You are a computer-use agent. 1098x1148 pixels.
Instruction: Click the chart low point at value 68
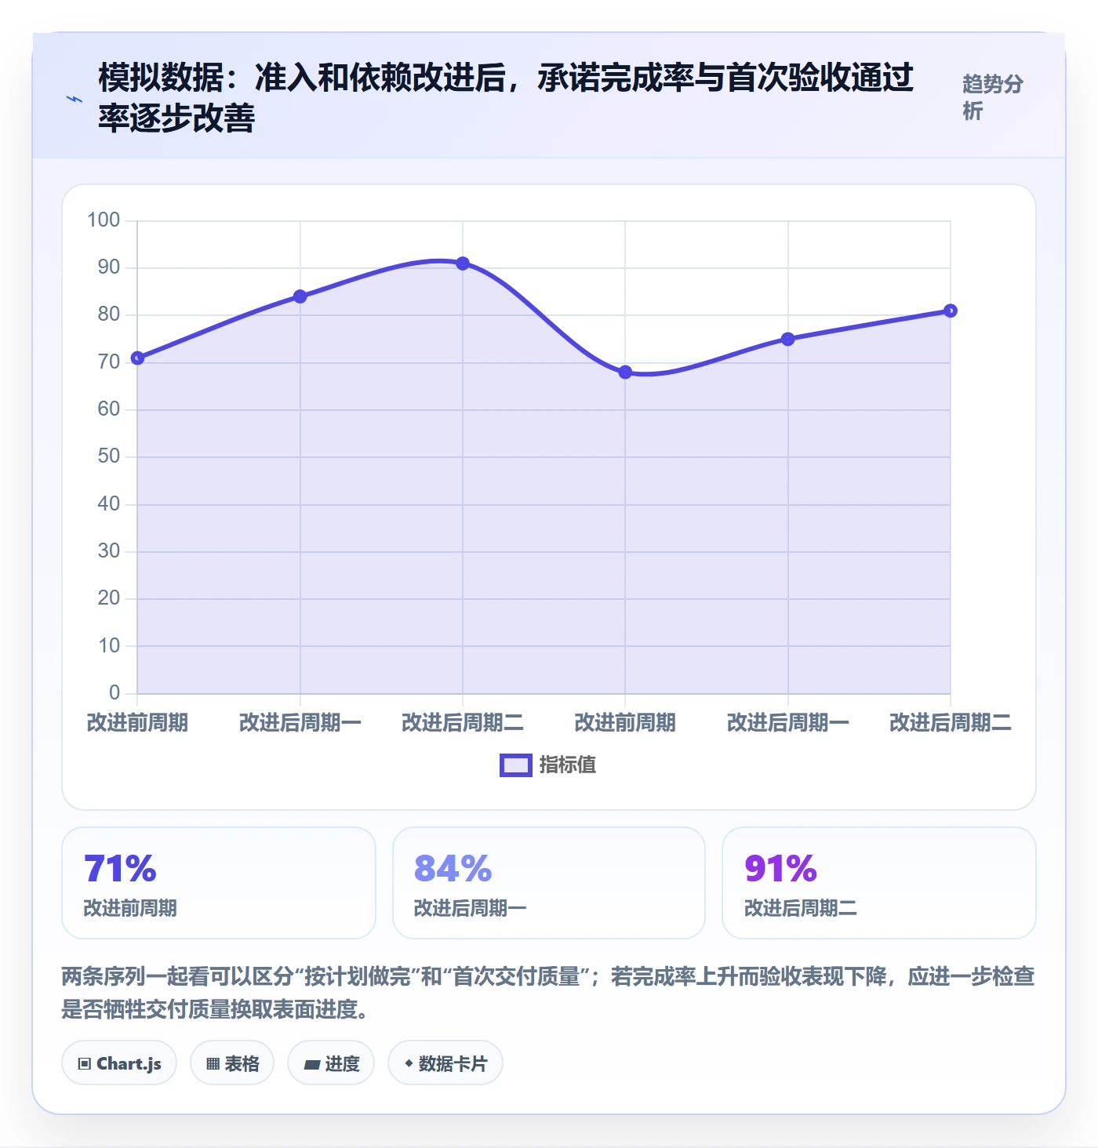pos(625,372)
